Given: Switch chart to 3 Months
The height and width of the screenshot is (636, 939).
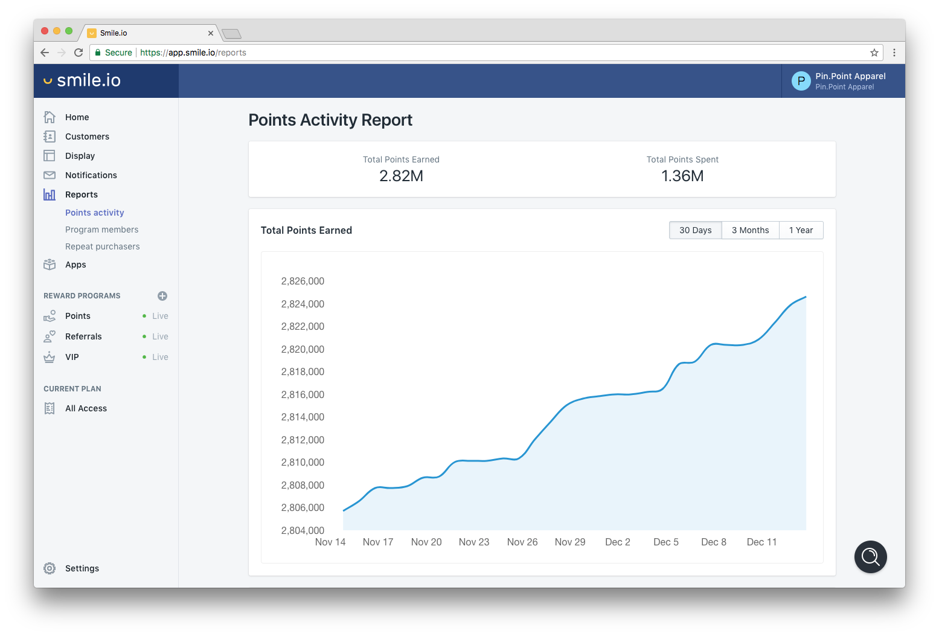Looking at the screenshot, I should point(750,230).
